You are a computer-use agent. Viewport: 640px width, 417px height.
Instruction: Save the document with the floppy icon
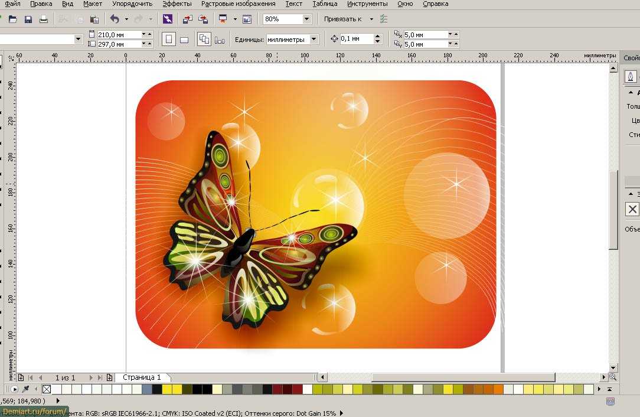click(x=28, y=19)
